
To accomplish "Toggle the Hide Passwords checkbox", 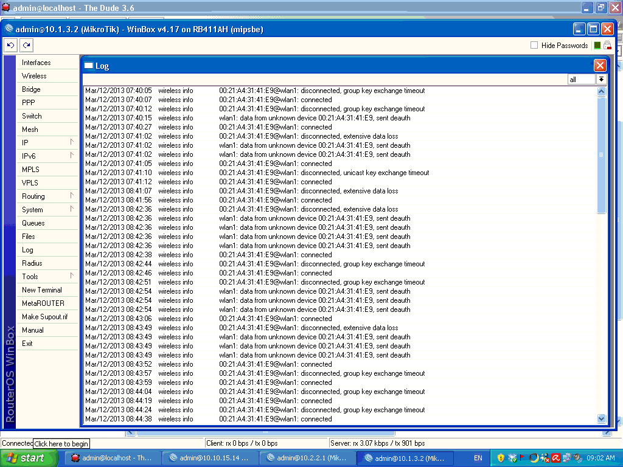I will (x=534, y=45).
